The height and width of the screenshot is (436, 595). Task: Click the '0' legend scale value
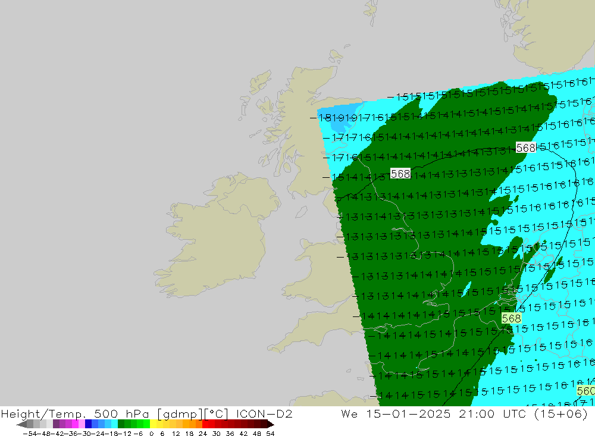coord(151,434)
